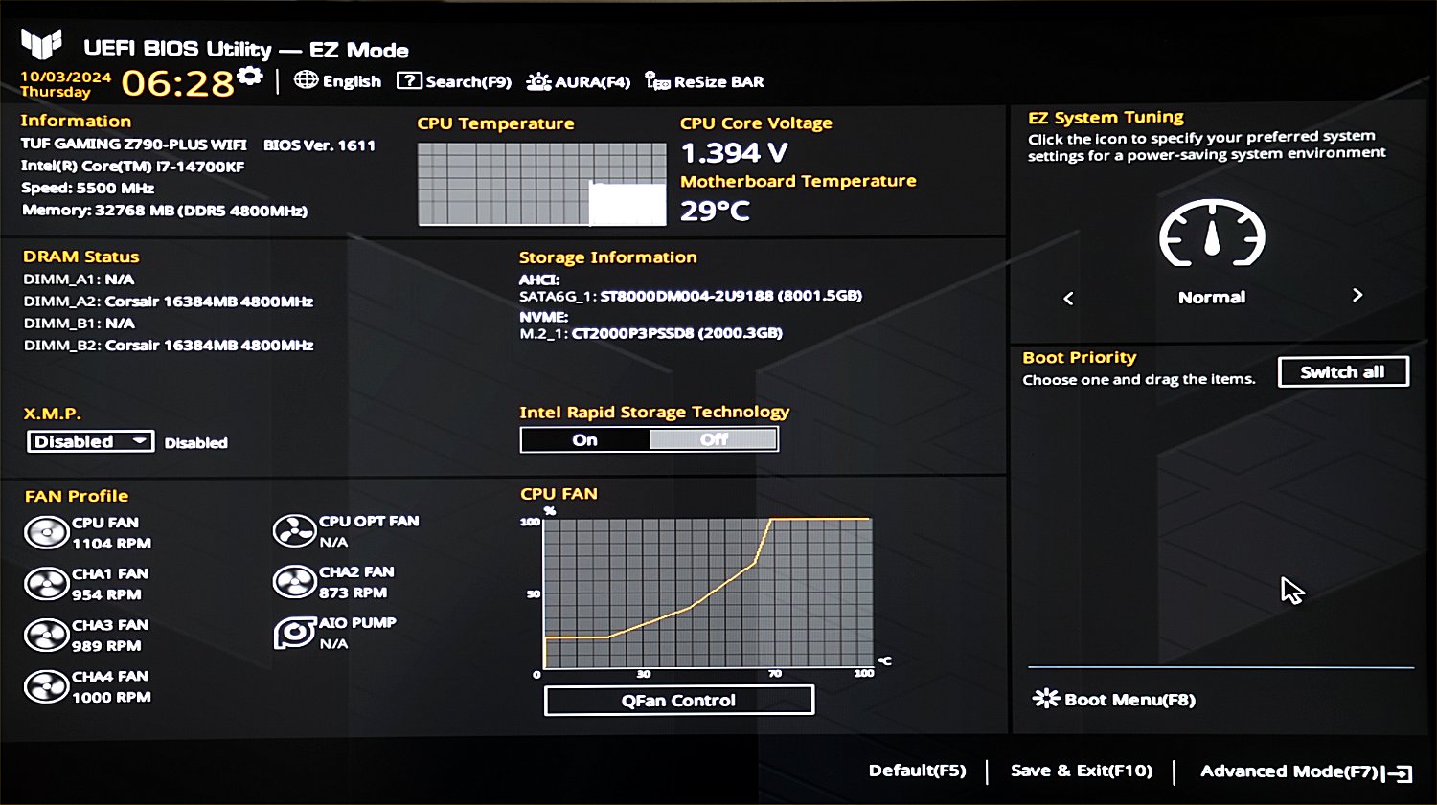The height and width of the screenshot is (805, 1437).
Task: Click the settings gear next to the clock
Action: 250,76
